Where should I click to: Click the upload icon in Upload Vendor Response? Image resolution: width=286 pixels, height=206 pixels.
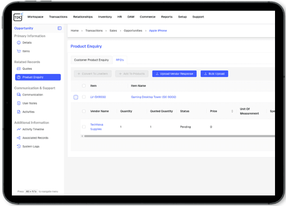[x=157, y=74]
